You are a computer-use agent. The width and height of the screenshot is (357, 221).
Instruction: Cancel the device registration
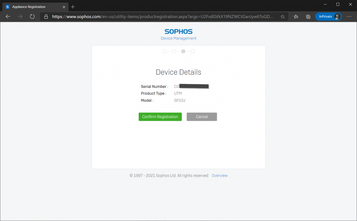[x=202, y=117]
